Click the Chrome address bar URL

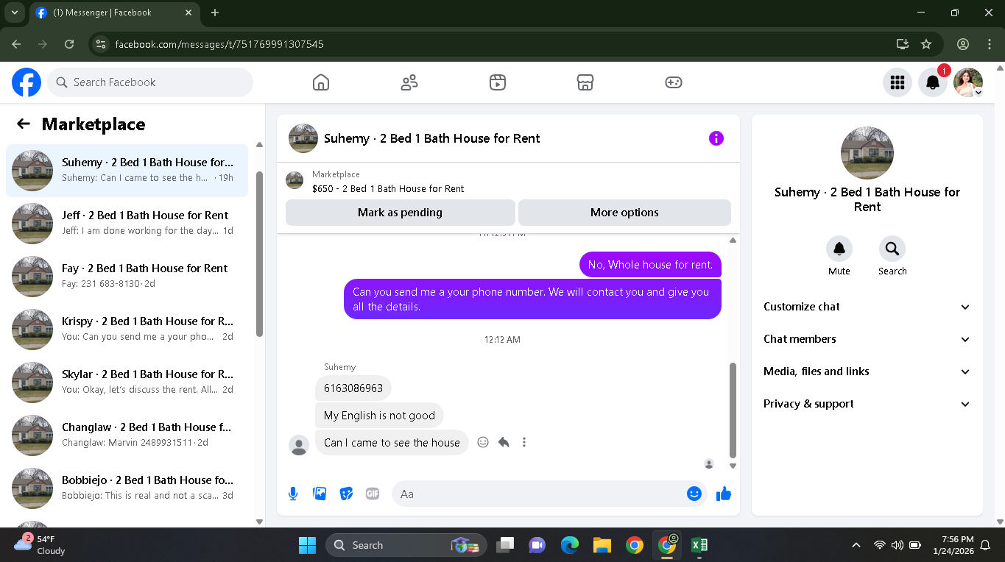tap(219, 44)
